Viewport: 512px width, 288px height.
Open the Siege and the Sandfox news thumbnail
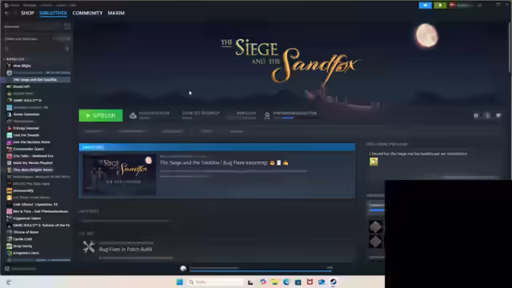click(119, 175)
